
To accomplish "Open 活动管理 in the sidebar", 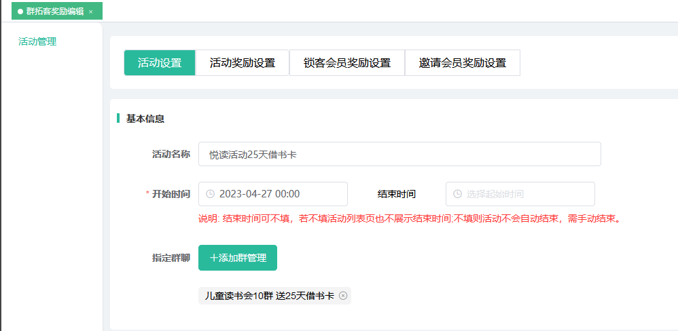I will 37,41.
